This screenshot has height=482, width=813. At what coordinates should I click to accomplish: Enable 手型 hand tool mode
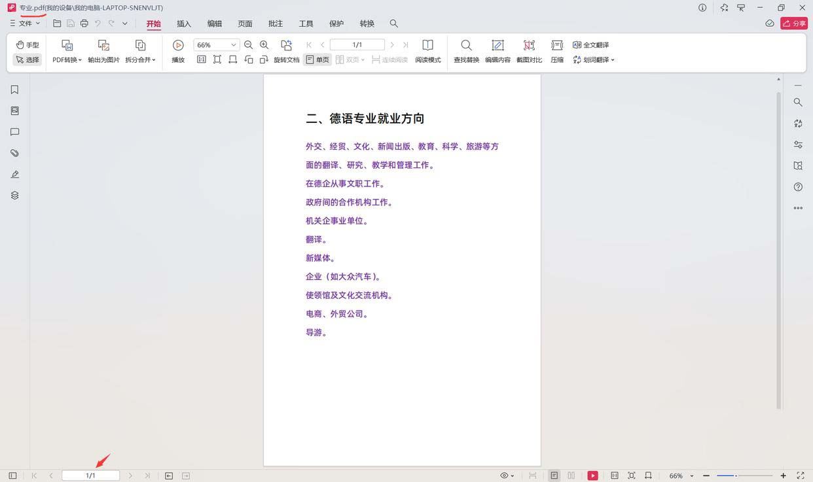click(x=27, y=44)
